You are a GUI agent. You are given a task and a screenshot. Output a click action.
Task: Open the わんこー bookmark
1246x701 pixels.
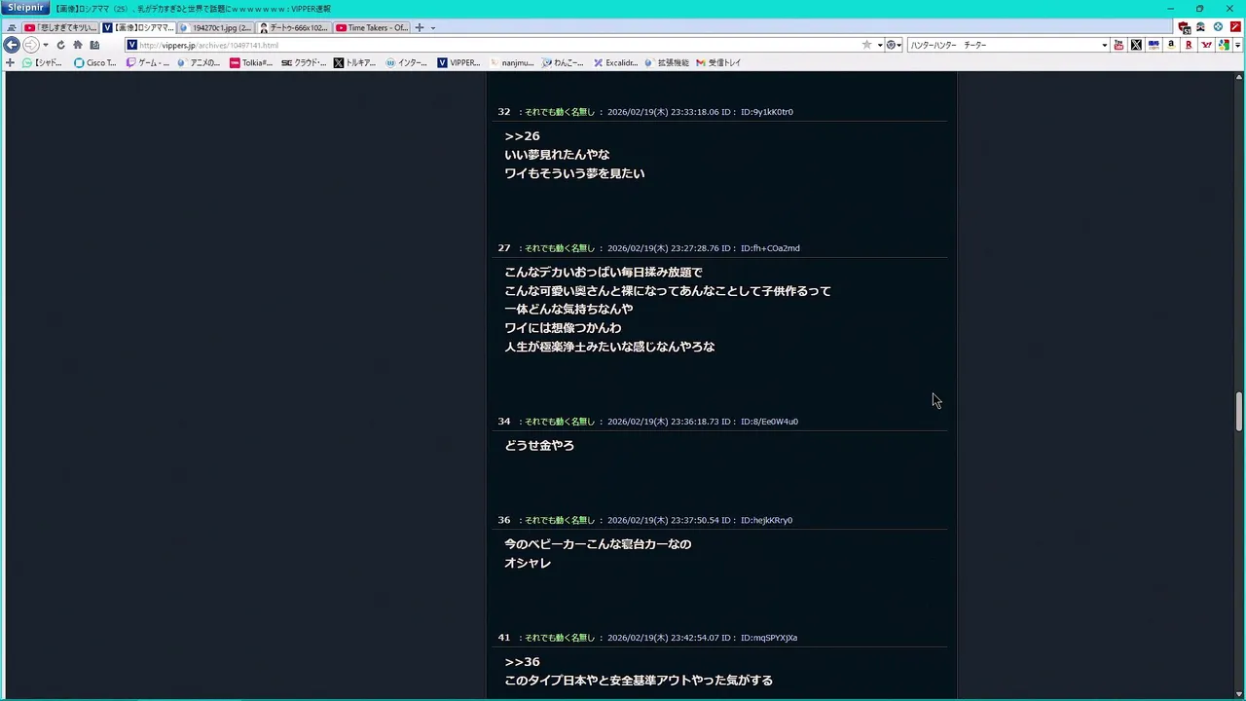click(563, 62)
